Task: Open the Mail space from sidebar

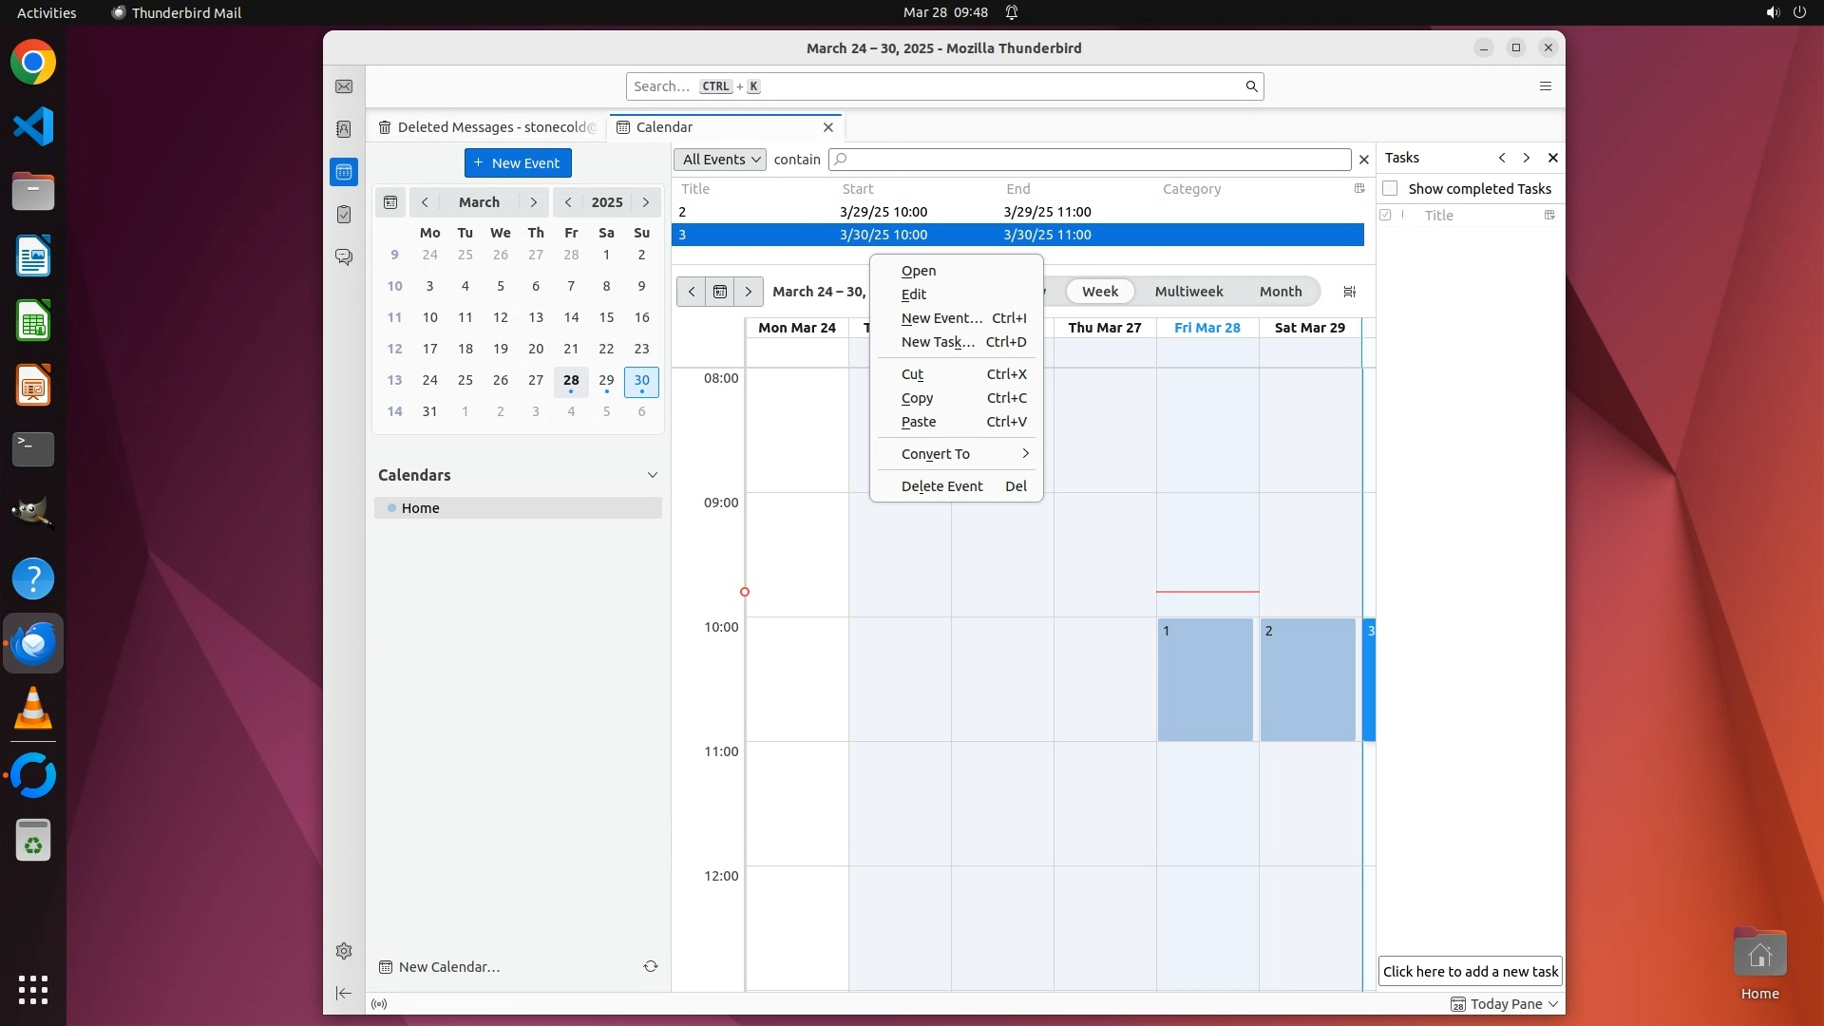Action: pyautogui.click(x=344, y=86)
